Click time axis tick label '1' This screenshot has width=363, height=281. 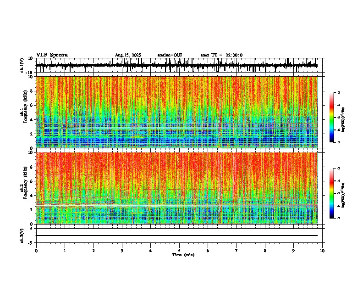(x=65, y=251)
